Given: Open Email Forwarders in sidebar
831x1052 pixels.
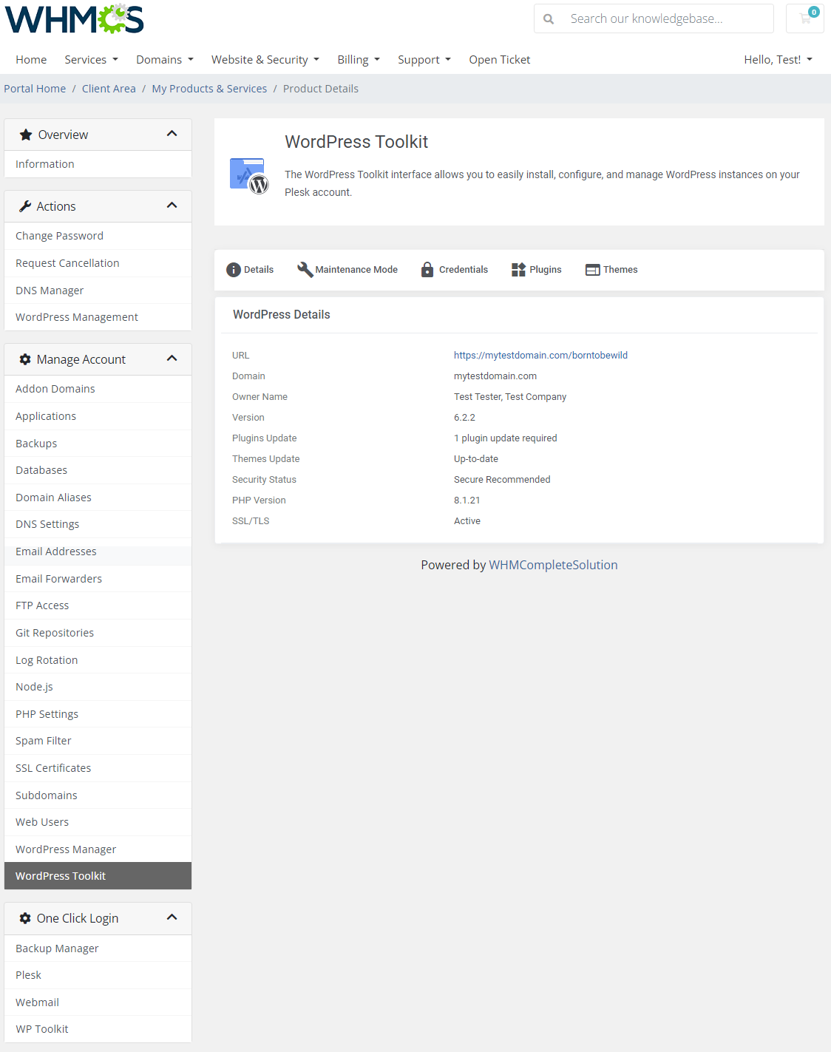Looking at the screenshot, I should pyautogui.click(x=98, y=579).
